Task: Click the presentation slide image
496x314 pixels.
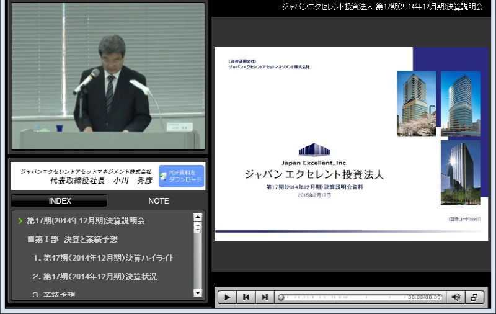Action: 351,144
